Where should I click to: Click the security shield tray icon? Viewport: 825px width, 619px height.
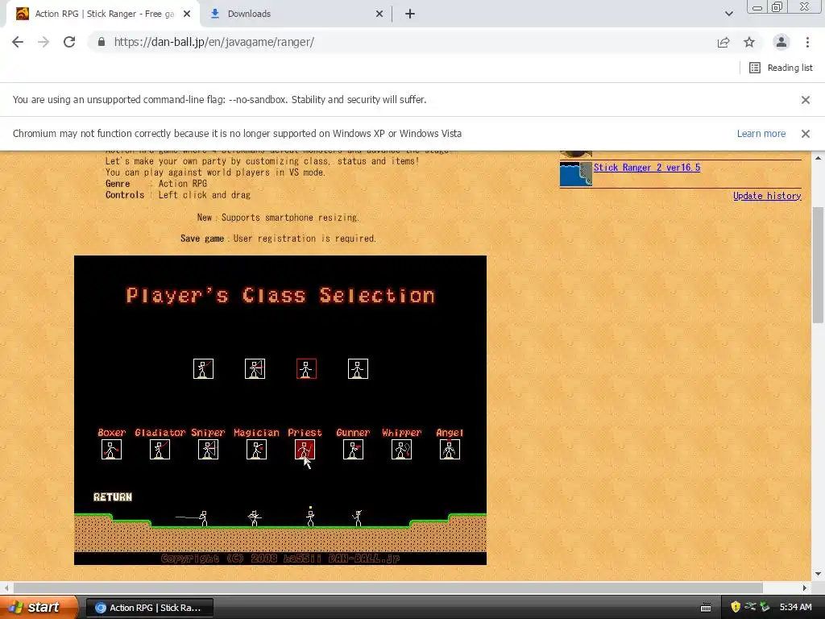736,607
